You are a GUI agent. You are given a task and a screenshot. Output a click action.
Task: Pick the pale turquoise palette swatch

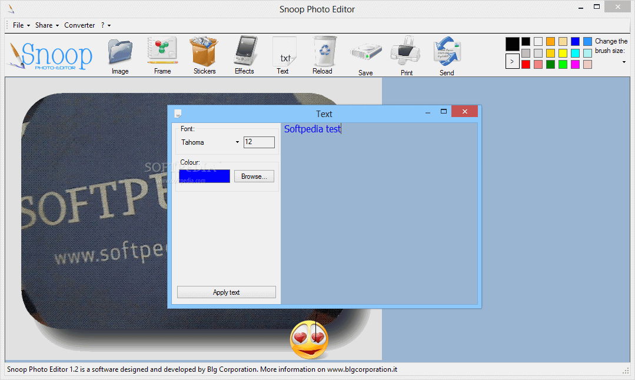tap(587, 53)
